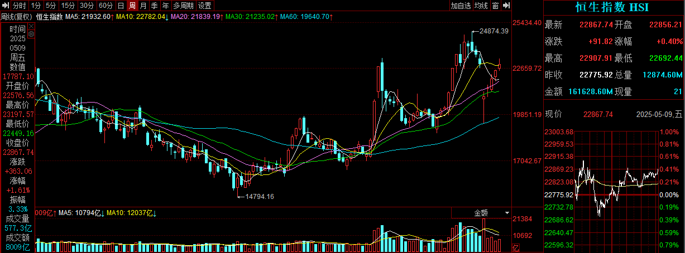Click the 22659.72 price axis label

point(527,68)
